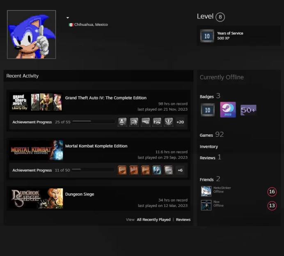Open the Years of Service 10 badge icon

pos(207,36)
